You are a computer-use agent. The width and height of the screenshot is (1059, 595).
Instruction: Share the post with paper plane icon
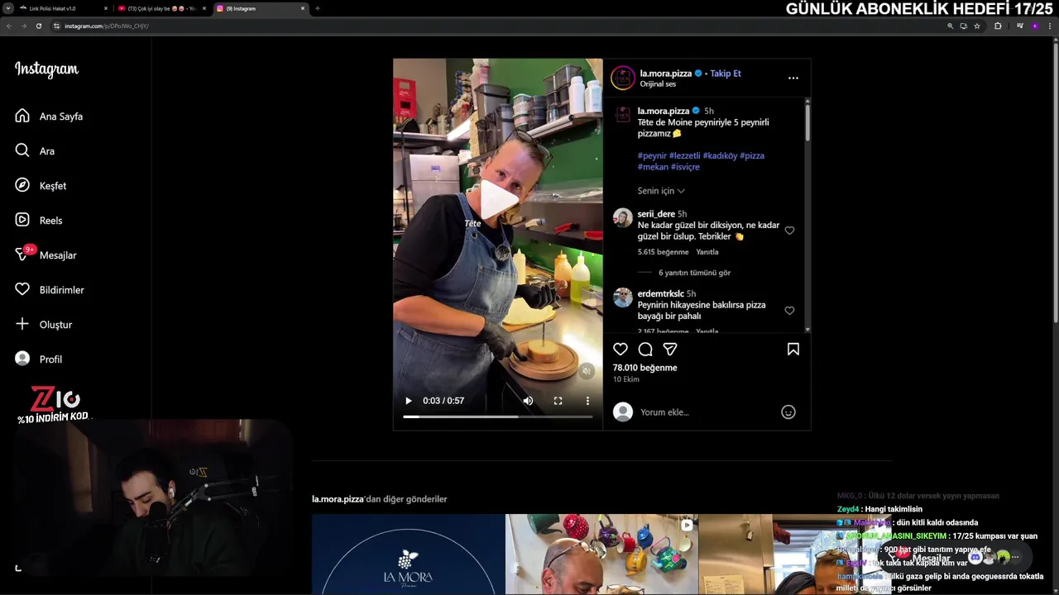[670, 350]
